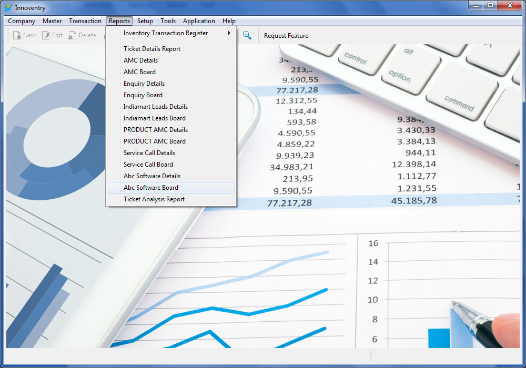Open the Setup menu

coord(145,21)
